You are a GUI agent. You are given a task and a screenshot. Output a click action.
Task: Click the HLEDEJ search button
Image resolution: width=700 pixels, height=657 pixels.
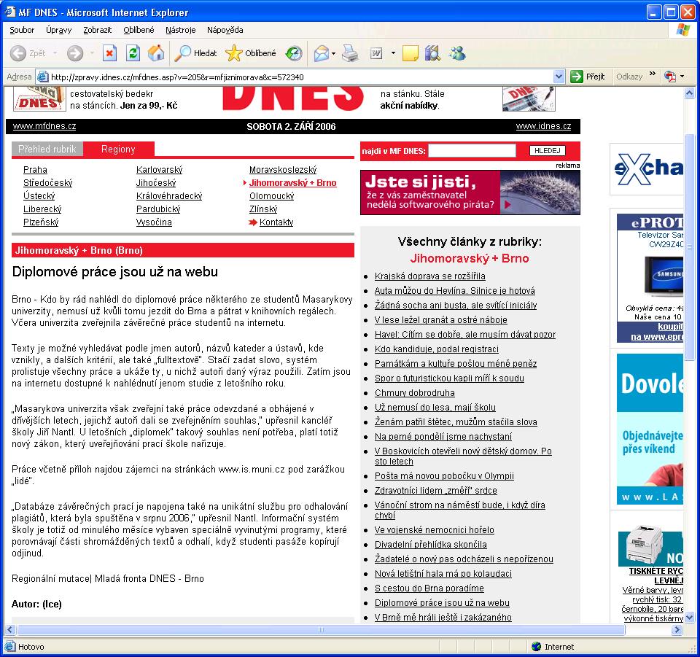pos(548,151)
